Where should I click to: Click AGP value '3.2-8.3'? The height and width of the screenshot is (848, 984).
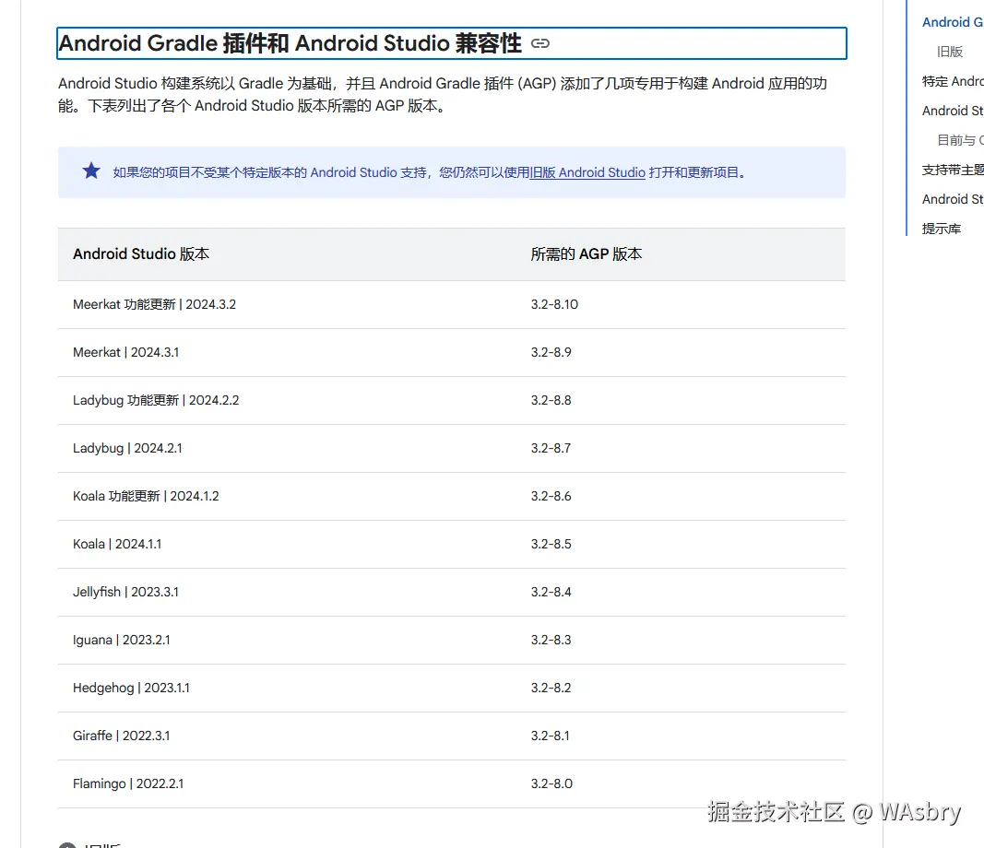(x=551, y=641)
